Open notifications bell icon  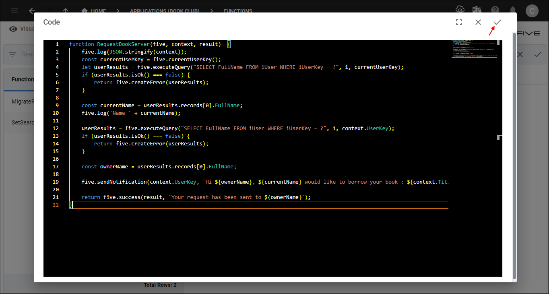[x=513, y=10]
